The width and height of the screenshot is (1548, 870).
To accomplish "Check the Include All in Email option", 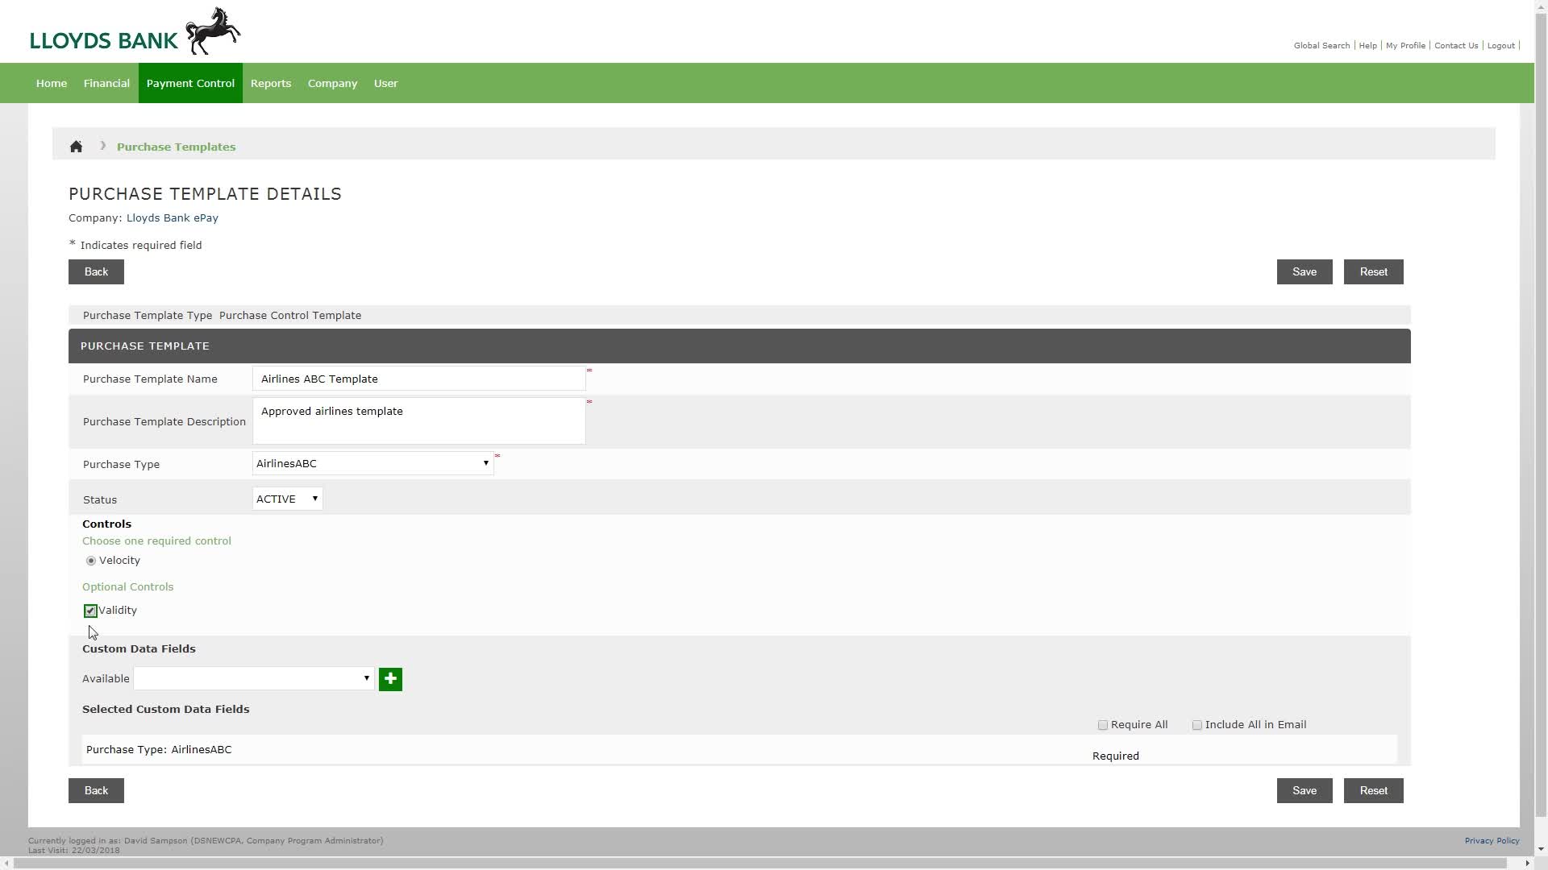I will [x=1197, y=724].
